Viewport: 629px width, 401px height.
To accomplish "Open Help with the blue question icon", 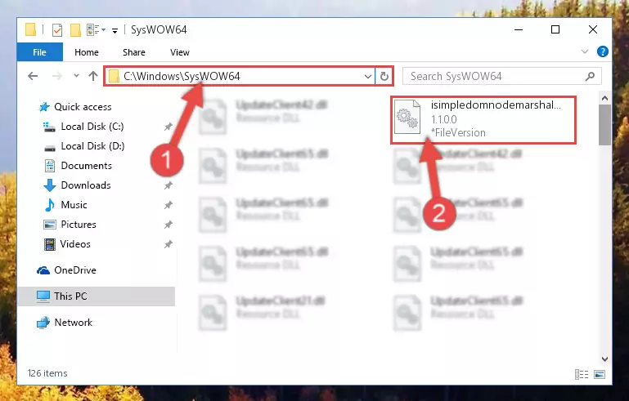I will click(602, 51).
